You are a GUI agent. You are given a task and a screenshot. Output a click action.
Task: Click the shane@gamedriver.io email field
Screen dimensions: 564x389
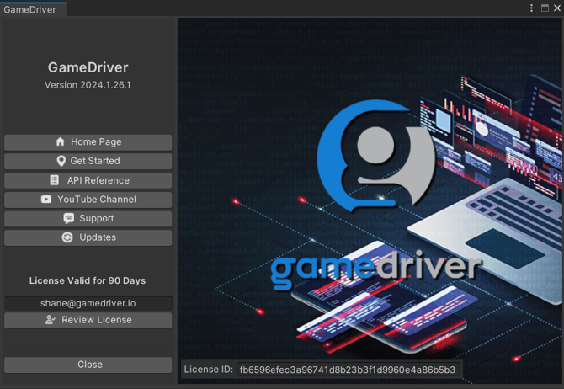point(88,303)
